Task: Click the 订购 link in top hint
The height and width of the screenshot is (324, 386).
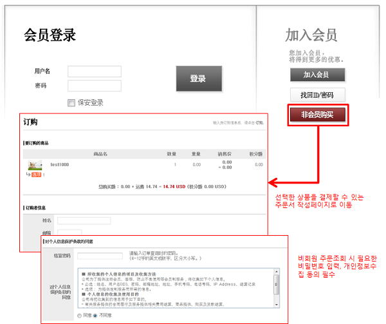Action: tap(259, 122)
